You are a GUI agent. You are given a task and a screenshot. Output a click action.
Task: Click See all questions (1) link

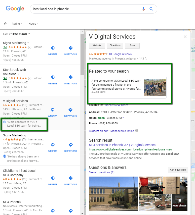click(102, 172)
